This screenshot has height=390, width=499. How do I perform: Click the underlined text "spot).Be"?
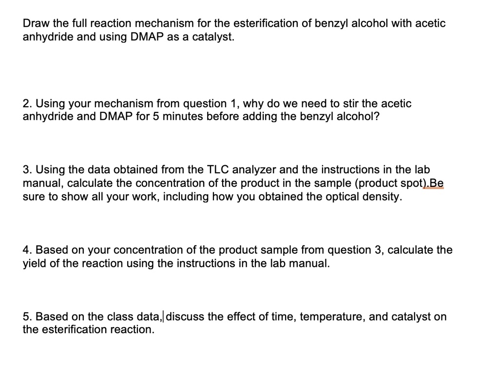coord(425,184)
